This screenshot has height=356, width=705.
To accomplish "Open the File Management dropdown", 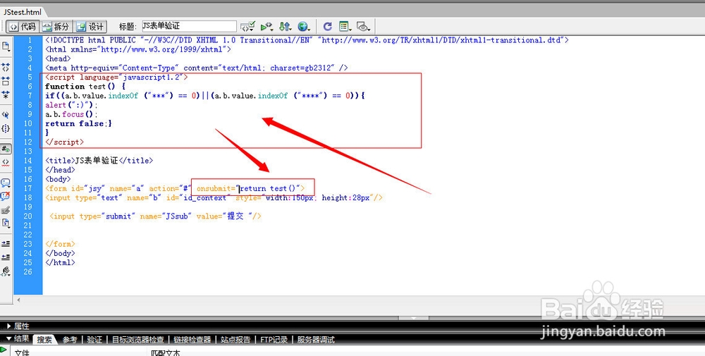I will 285,27.
